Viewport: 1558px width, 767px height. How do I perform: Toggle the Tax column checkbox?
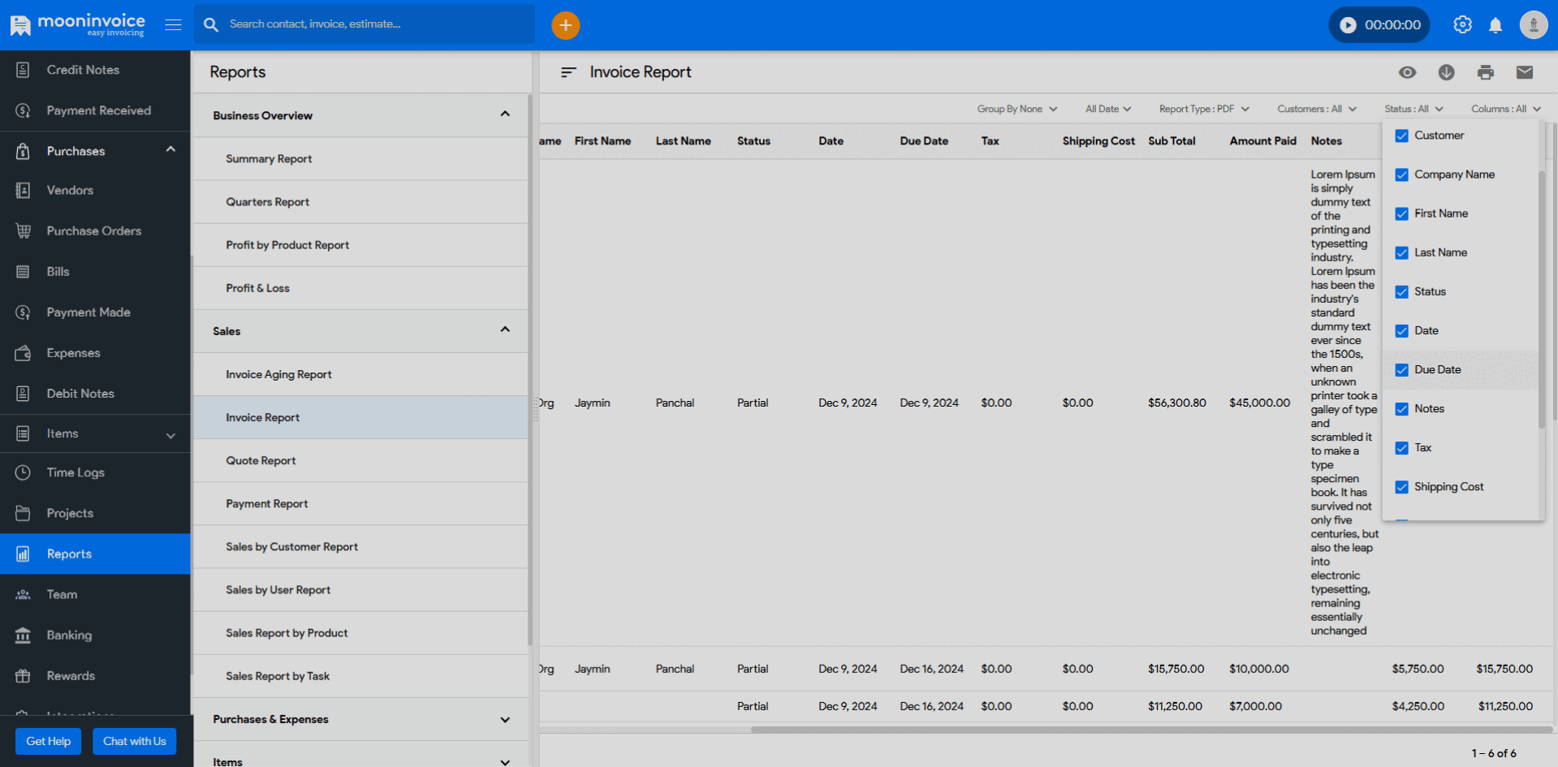[1401, 447]
